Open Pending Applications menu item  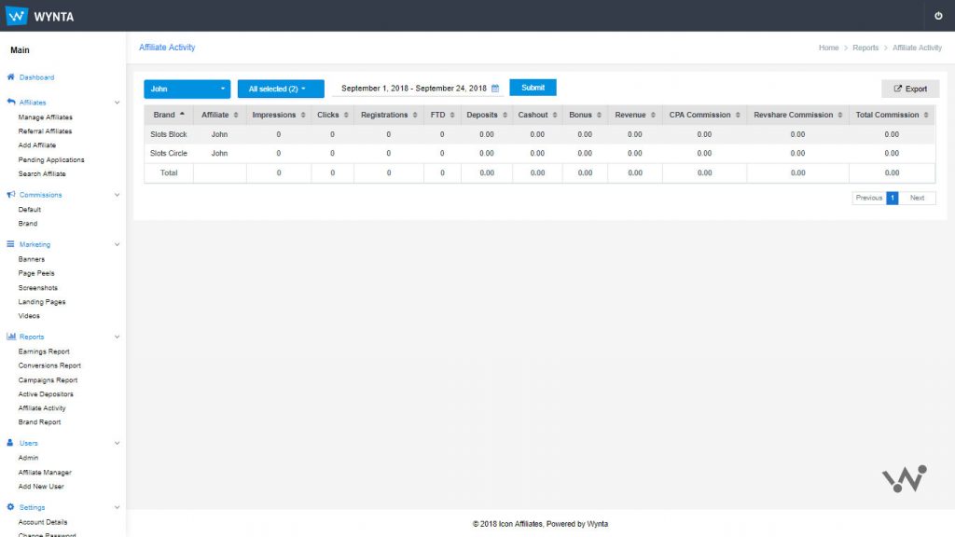click(51, 159)
